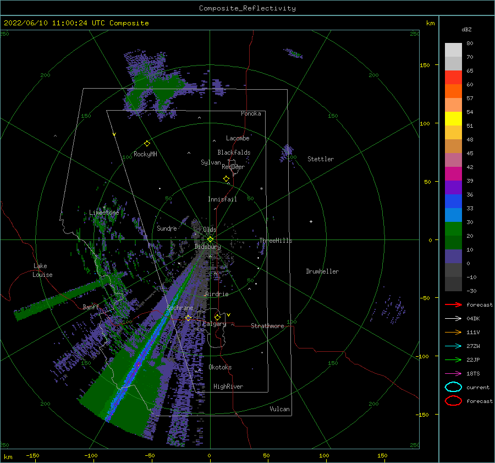Click the radar site diamond at map center

pos(210,239)
